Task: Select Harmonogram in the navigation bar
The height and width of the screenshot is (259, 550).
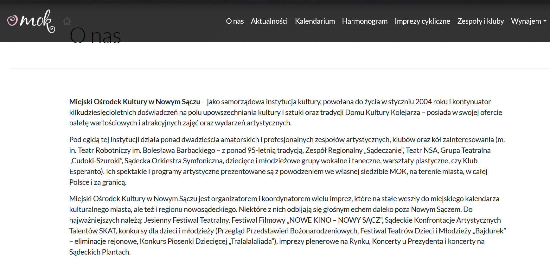Action: 364,21
